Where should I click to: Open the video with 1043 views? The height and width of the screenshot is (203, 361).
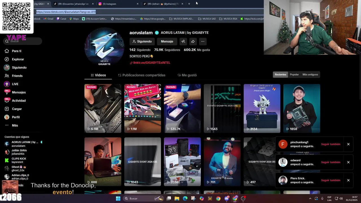(x=142, y=162)
